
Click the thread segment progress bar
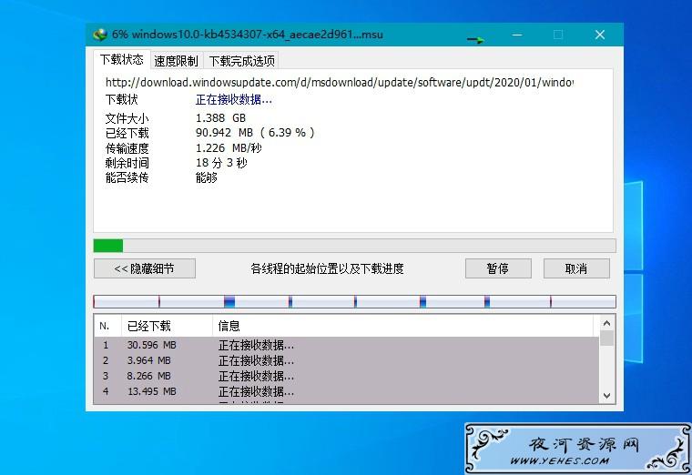354,302
